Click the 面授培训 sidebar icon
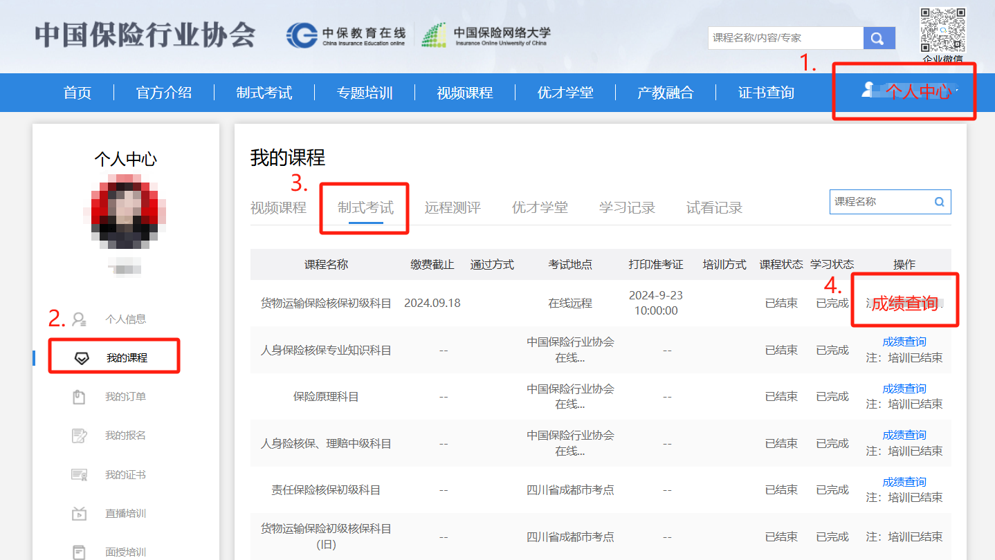This screenshot has height=560, width=995. (80, 552)
